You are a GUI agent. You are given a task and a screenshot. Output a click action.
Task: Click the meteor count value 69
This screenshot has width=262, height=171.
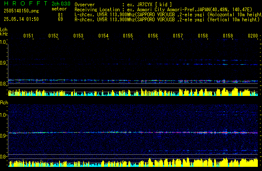click(x=60, y=19)
